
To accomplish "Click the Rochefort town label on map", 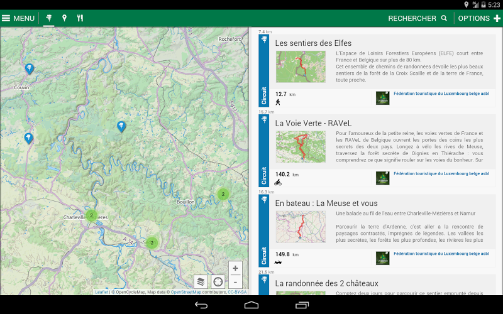I will click(x=229, y=39).
